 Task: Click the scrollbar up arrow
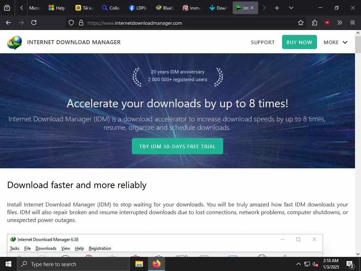pyautogui.click(x=358, y=33)
